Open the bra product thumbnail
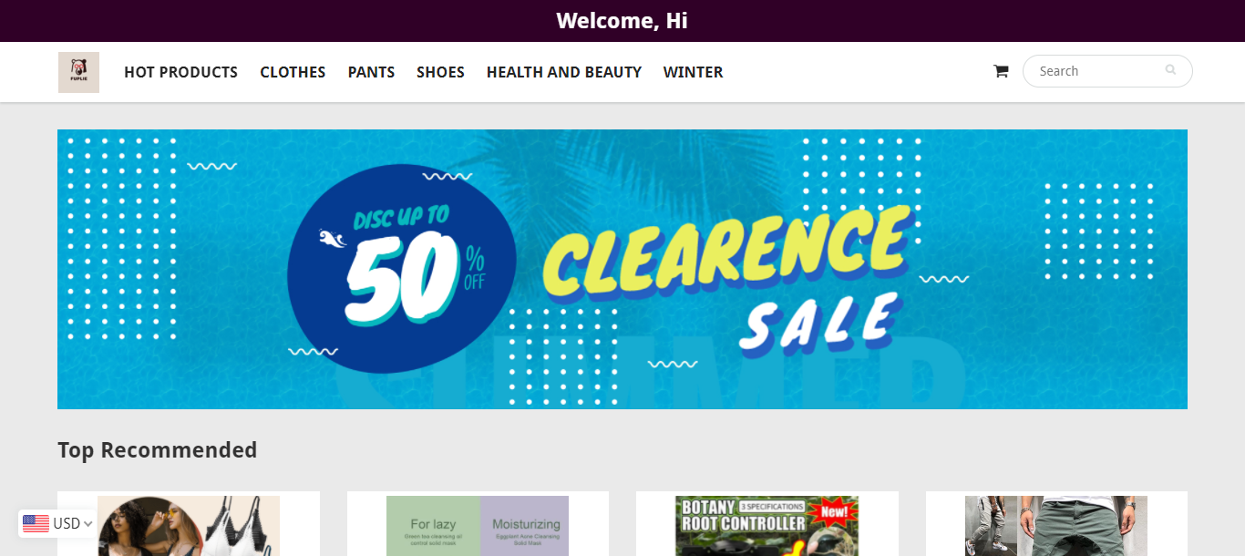Image resolution: width=1245 pixels, height=556 pixels. click(189, 526)
